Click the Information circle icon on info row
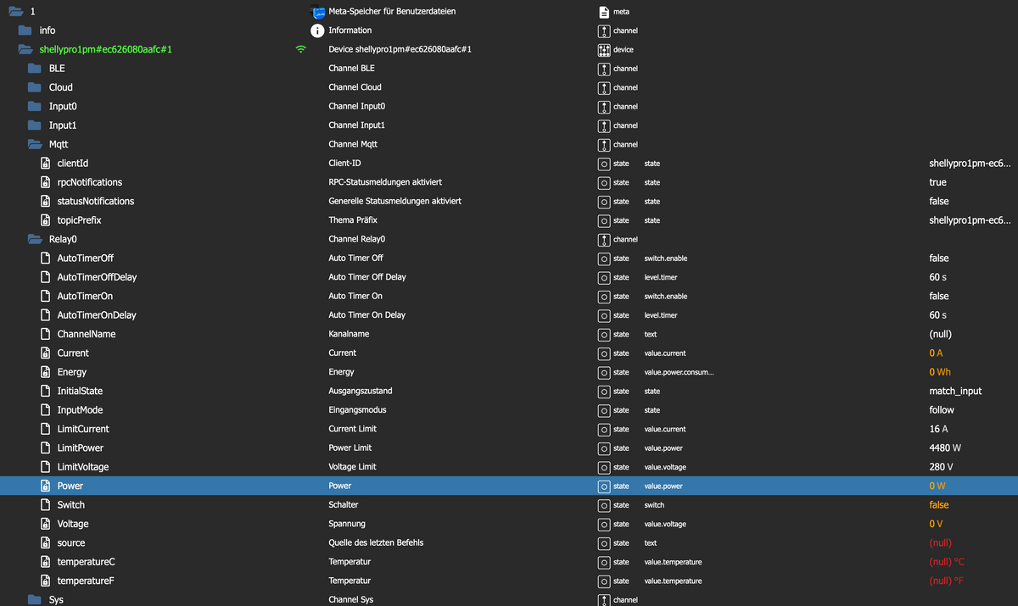This screenshot has height=606, width=1018. [318, 31]
